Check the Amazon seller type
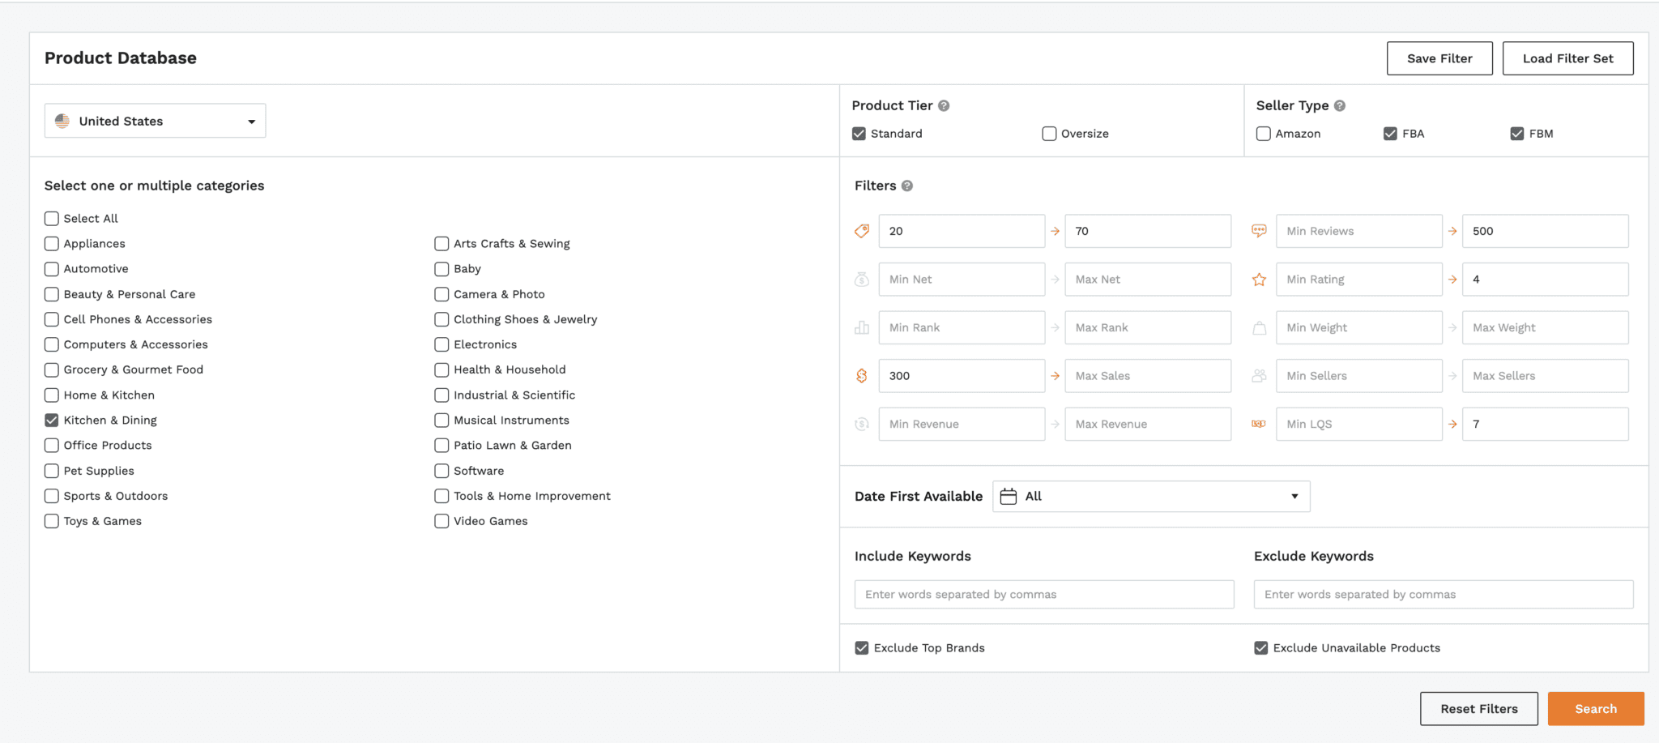1659x743 pixels. 1263,133
